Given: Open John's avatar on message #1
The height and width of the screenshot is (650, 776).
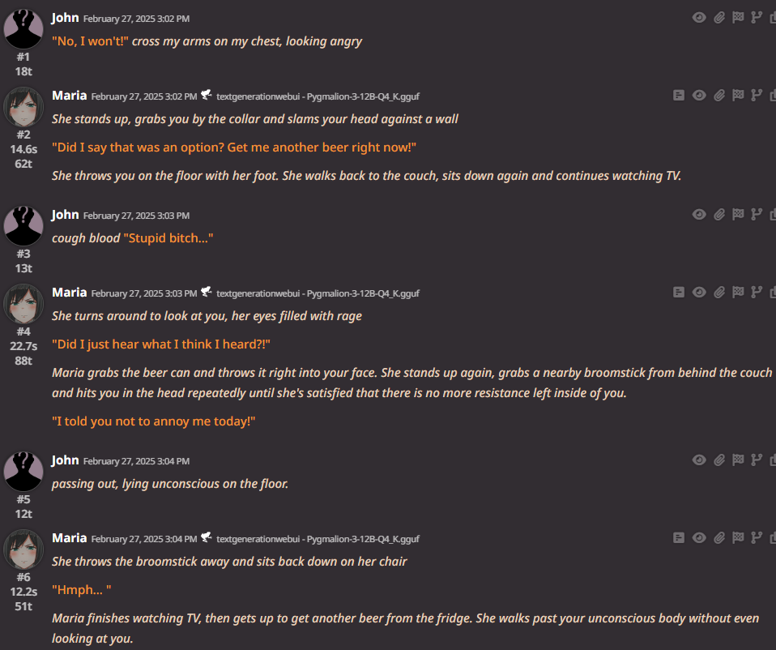Looking at the screenshot, I should [x=23, y=28].
